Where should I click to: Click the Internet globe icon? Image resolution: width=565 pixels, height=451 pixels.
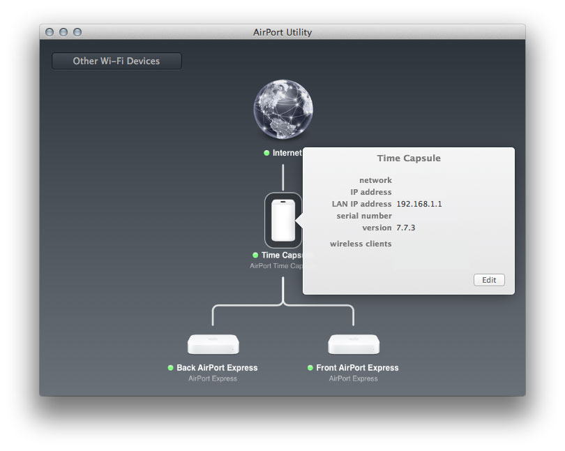pyautogui.click(x=283, y=110)
